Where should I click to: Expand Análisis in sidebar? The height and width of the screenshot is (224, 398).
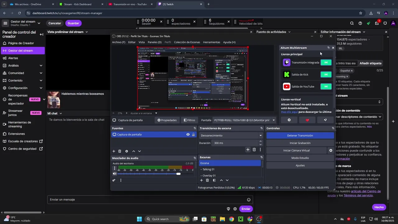pos(41,66)
